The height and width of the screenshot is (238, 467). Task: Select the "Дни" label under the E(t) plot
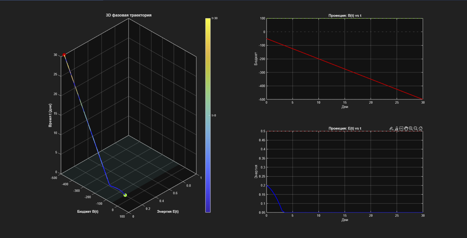(345, 220)
